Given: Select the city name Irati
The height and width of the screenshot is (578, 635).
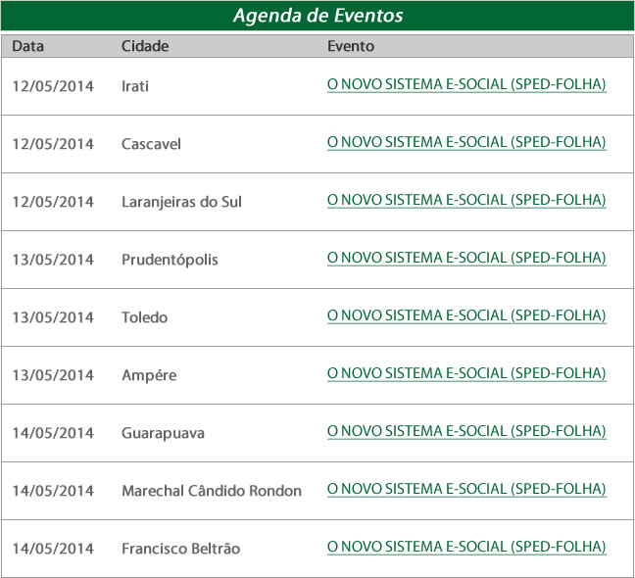Looking at the screenshot, I should pos(135,86).
